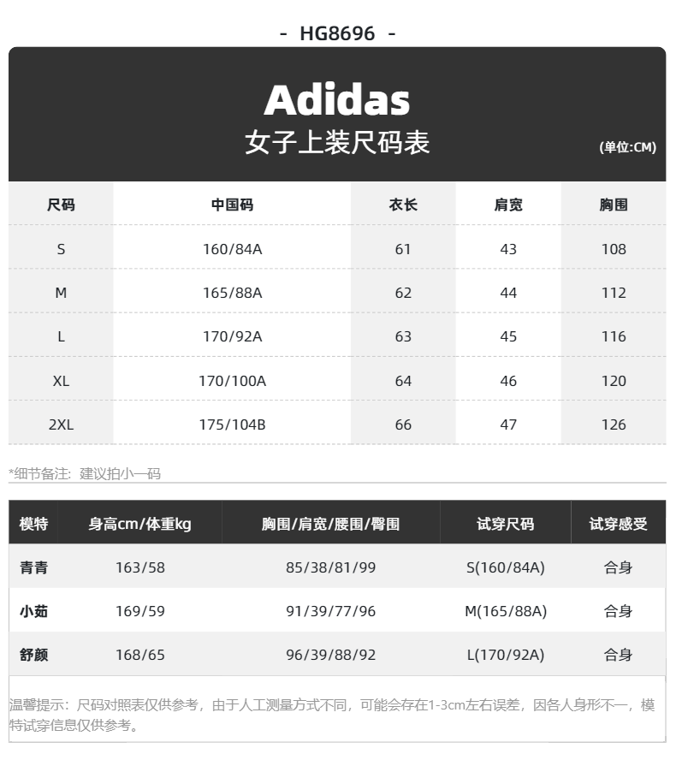Select the 试穿尺码 column header
Image resolution: width=676 pixels, height=760 pixels.
tap(506, 524)
